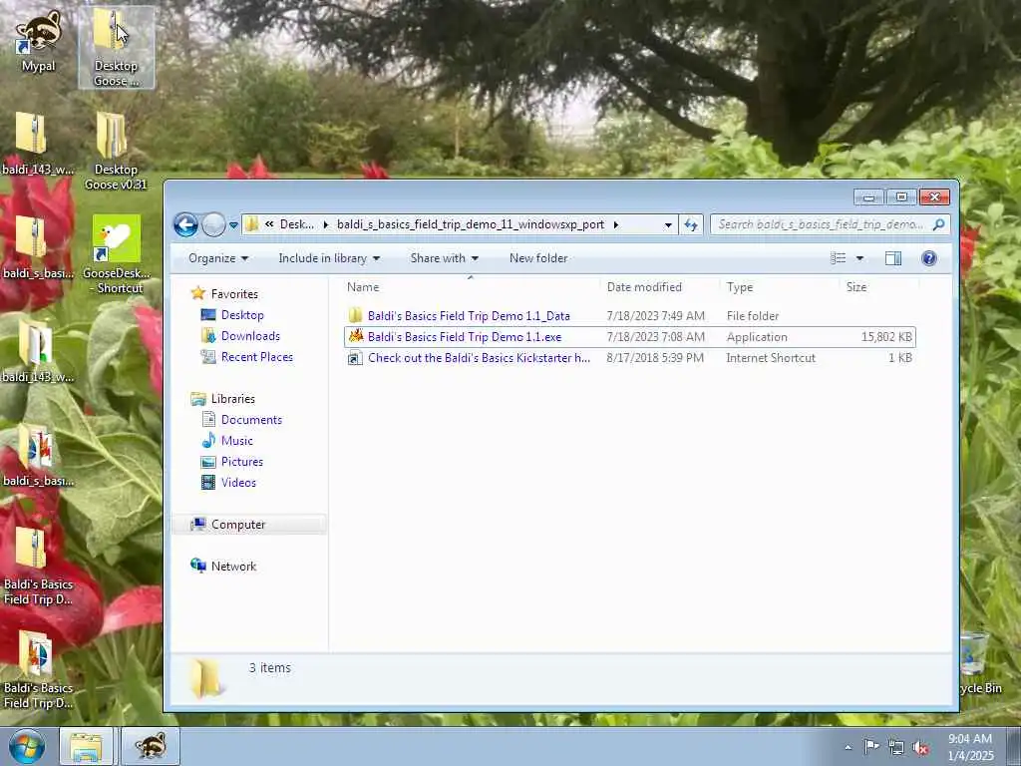Viewport: 1021px width, 766px height.
Task: Click the New folder button
Action: [x=538, y=258]
